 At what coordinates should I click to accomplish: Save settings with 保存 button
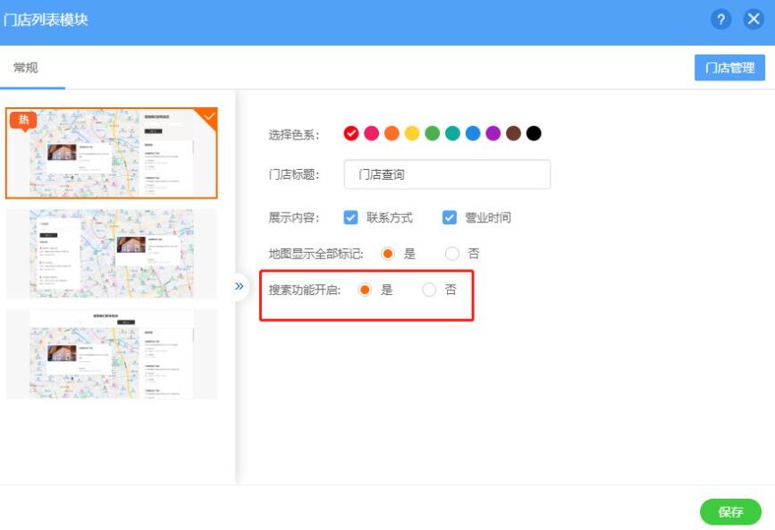coord(730,512)
